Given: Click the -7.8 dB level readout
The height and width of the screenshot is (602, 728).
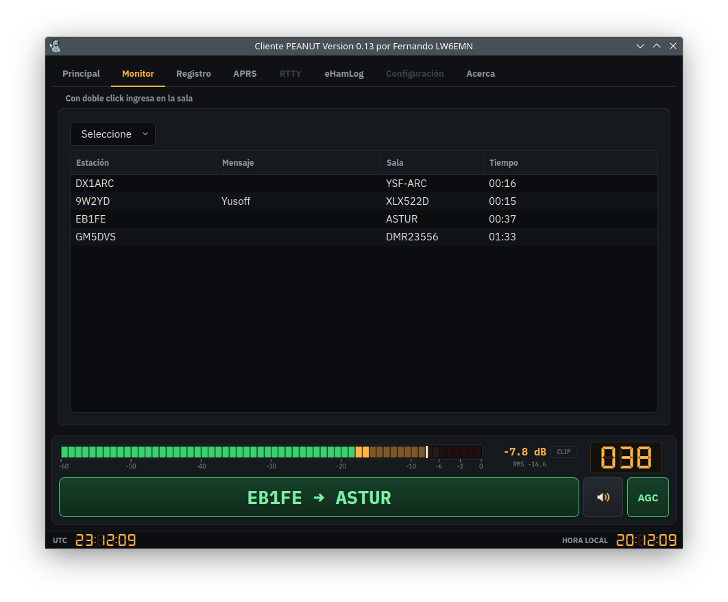Looking at the screenshot, I should click(524, 452).
